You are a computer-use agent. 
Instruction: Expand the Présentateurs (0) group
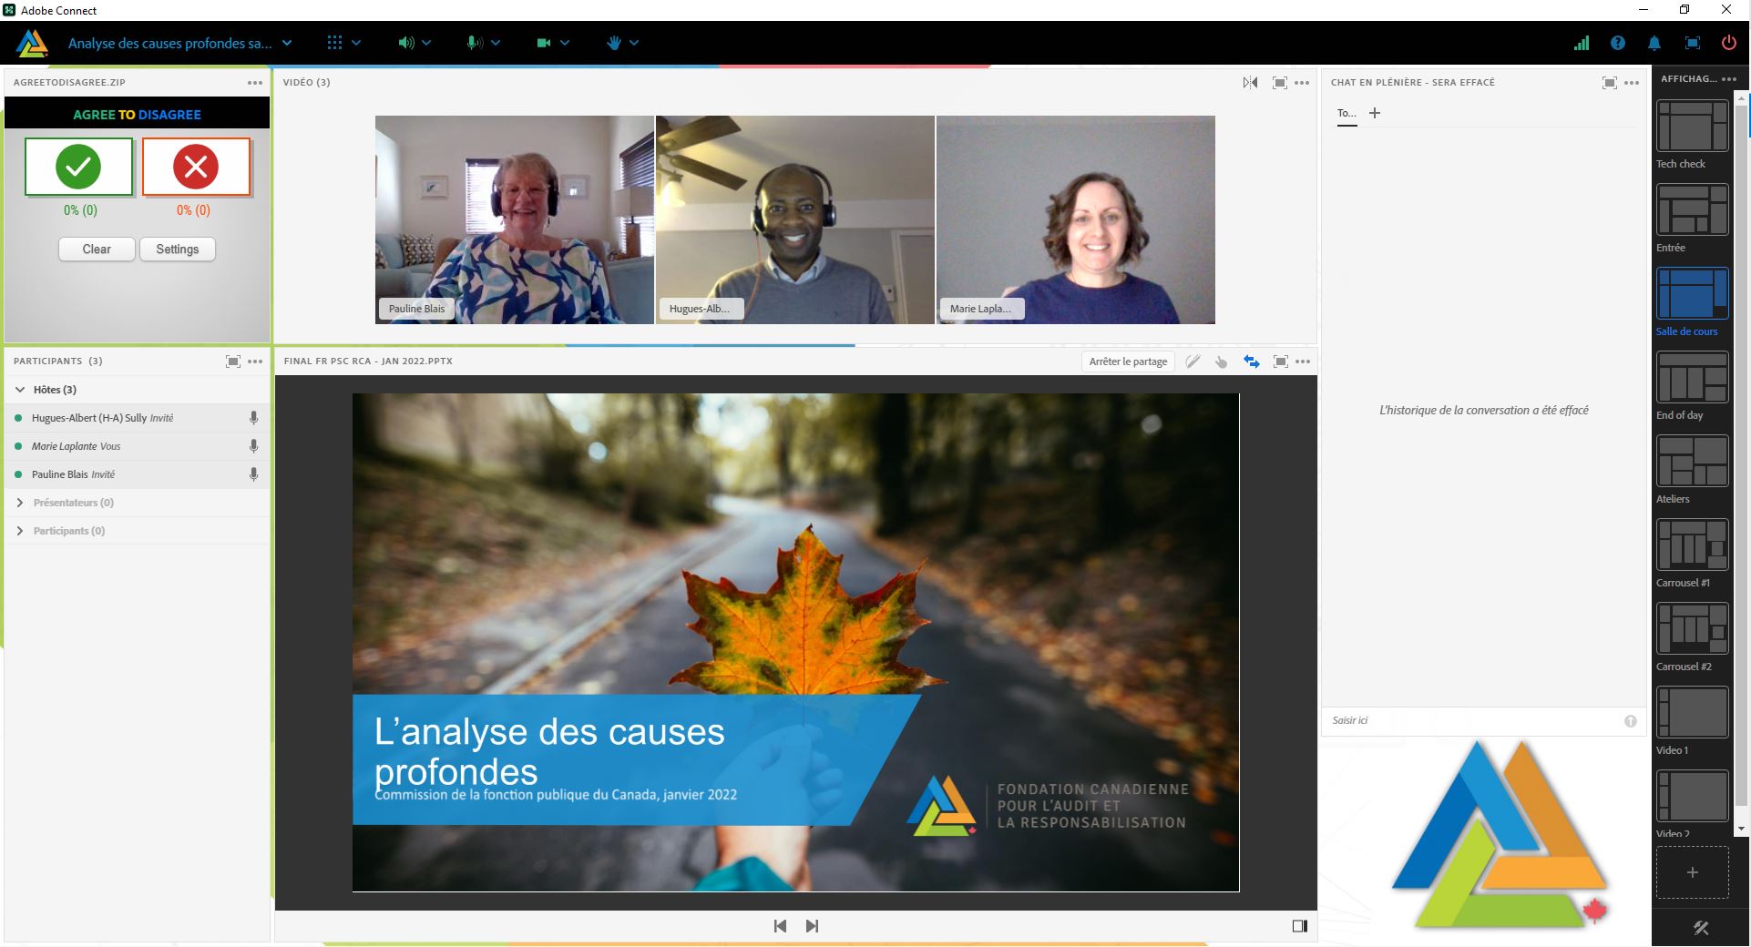pos(20,503)
